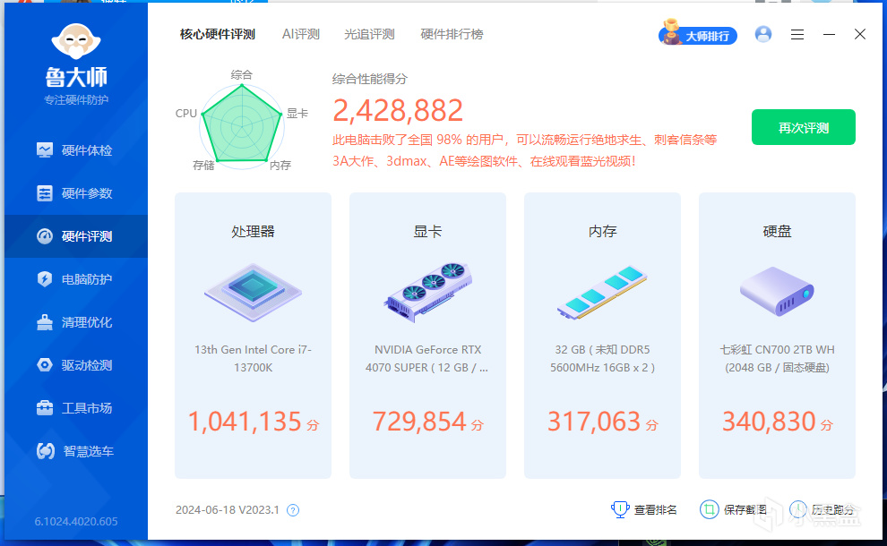The image size is (887, 546).
Task: Go to 电脑防护 section
Action: [76, 279]
